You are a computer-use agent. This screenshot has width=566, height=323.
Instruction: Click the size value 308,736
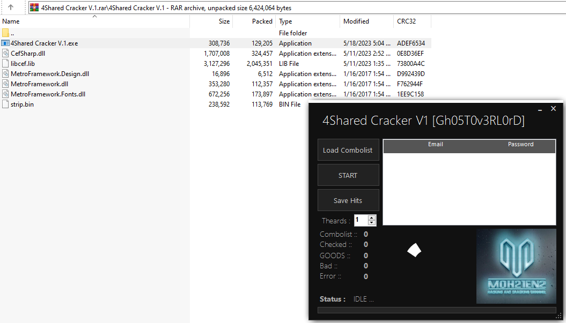coord(219,43)
